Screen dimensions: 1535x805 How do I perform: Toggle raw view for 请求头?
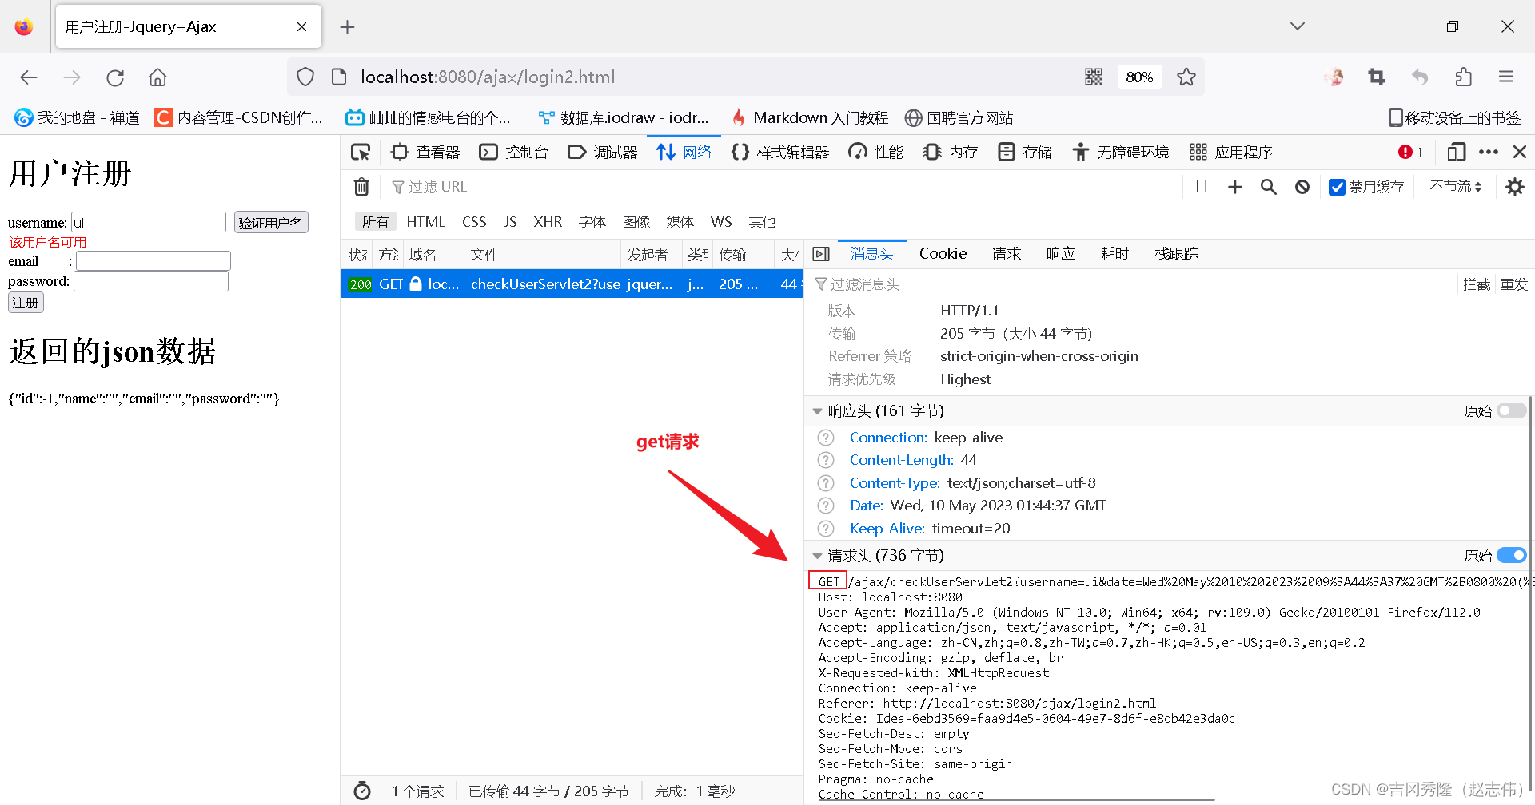click(x=1512, y=555)
